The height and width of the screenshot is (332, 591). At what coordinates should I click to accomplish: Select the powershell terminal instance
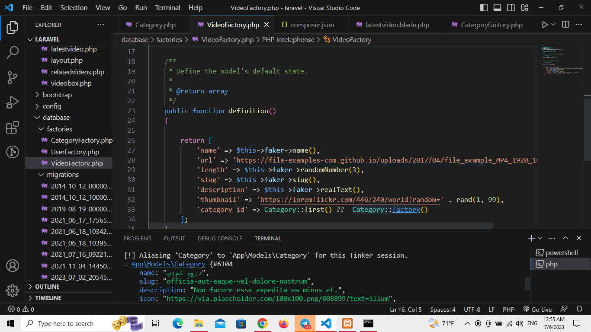pyautogui.click(x=560, y=252)
